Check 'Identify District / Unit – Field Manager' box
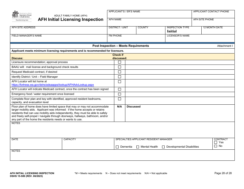Screen dimensions: 244x189 [x=119, y=76]
